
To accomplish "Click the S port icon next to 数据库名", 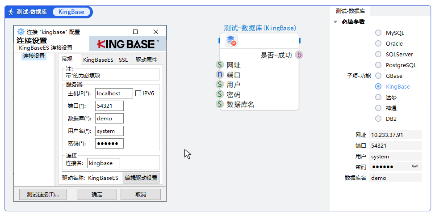I will point(220,104).
